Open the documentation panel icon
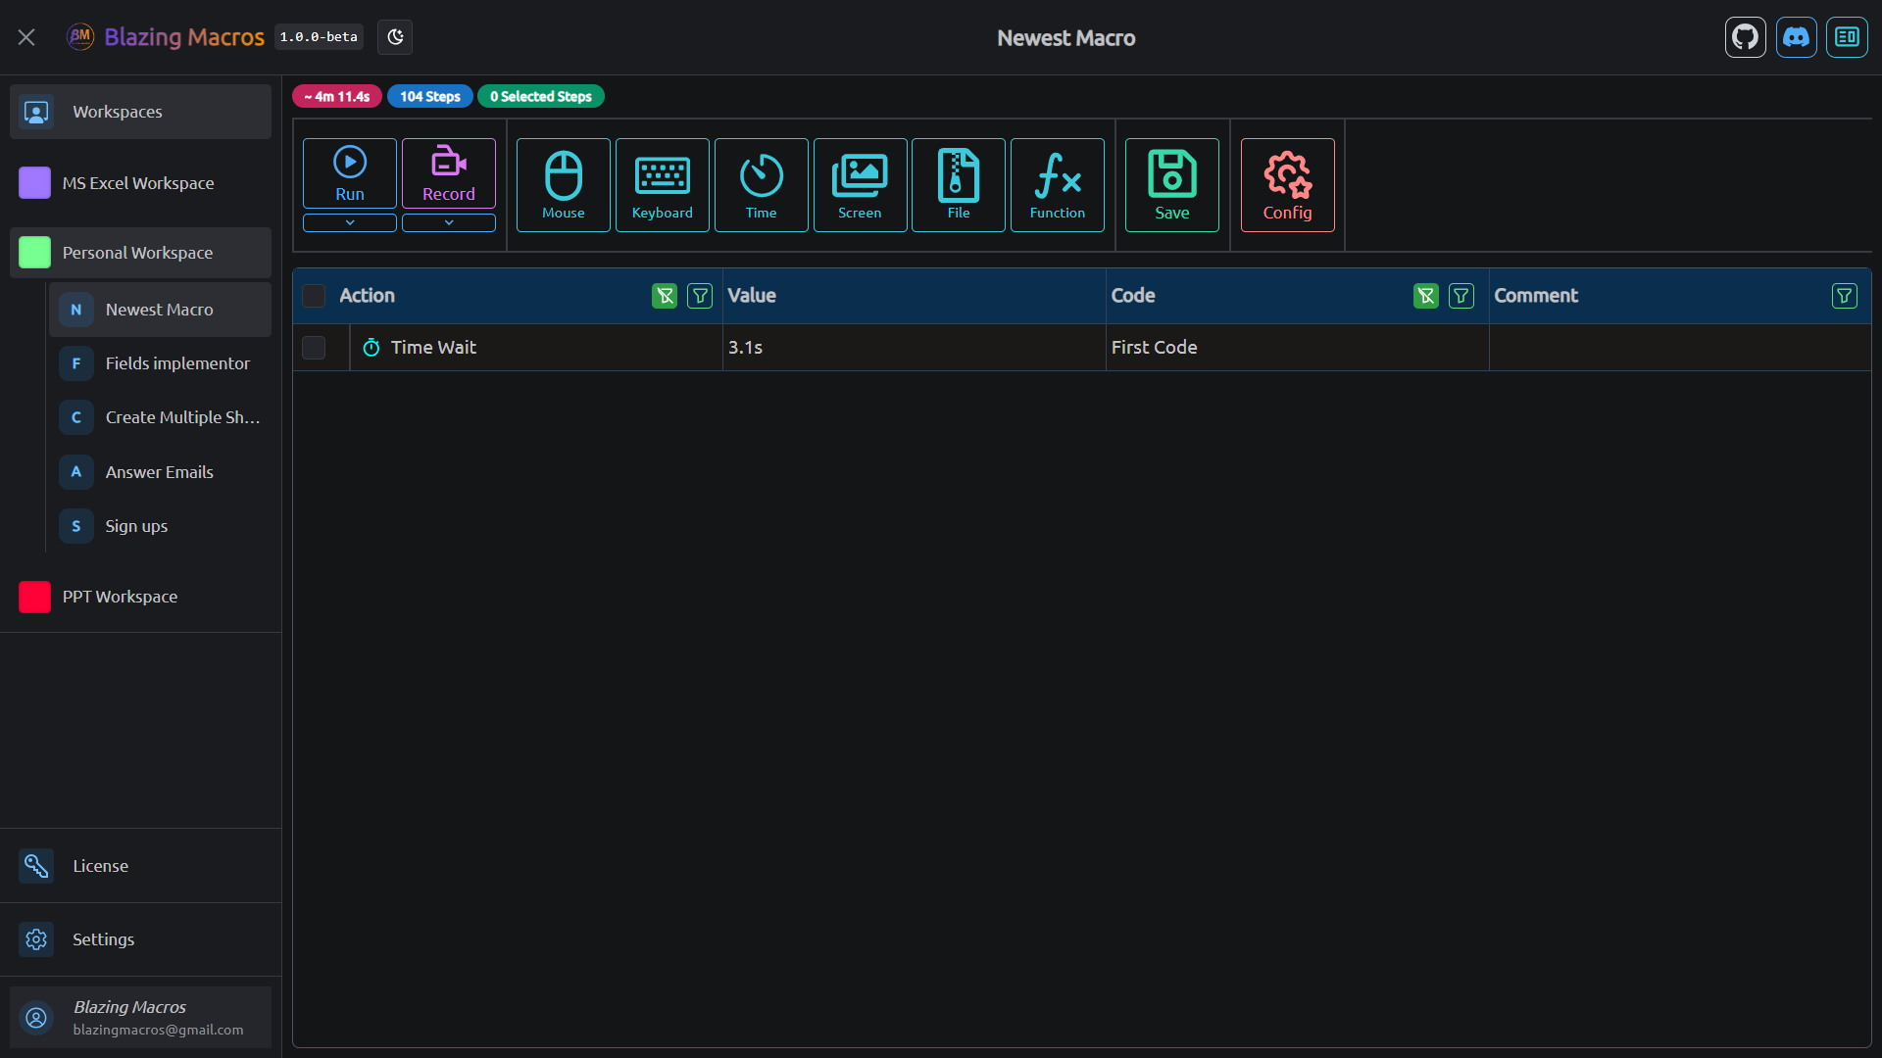Viewport: 1882px width, 1058px height. (x=1847, y=37)
